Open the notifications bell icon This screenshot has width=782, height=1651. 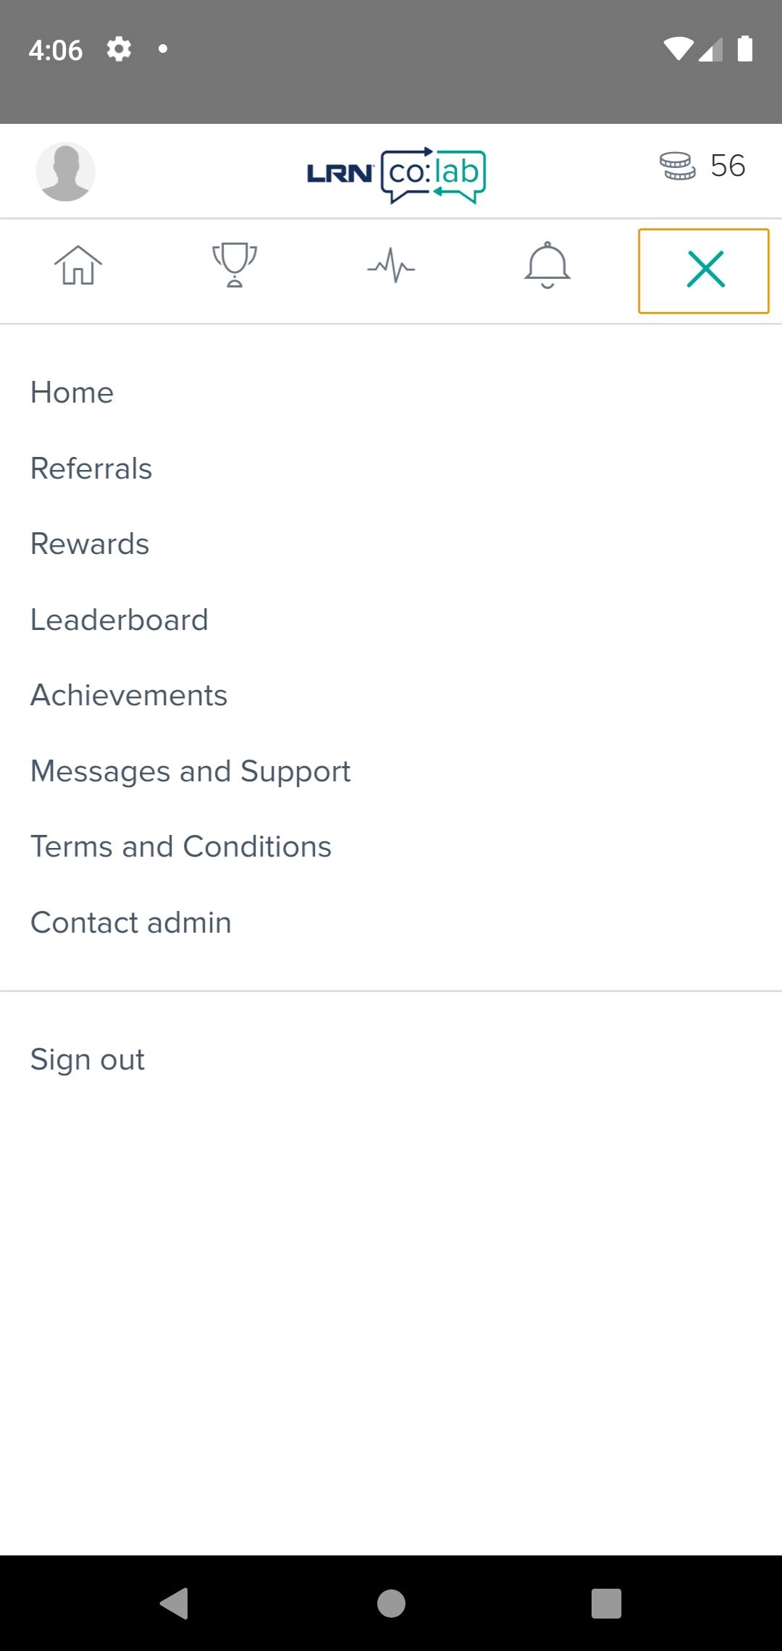pos(547,266)
